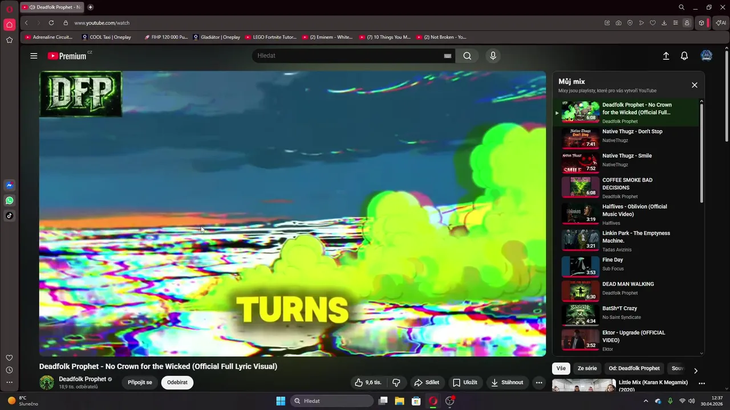Open the Adrenaline Circuit bookmark
Image resolution: width=730 pixels, height=410 pixels.
click(x=49, y=37)
